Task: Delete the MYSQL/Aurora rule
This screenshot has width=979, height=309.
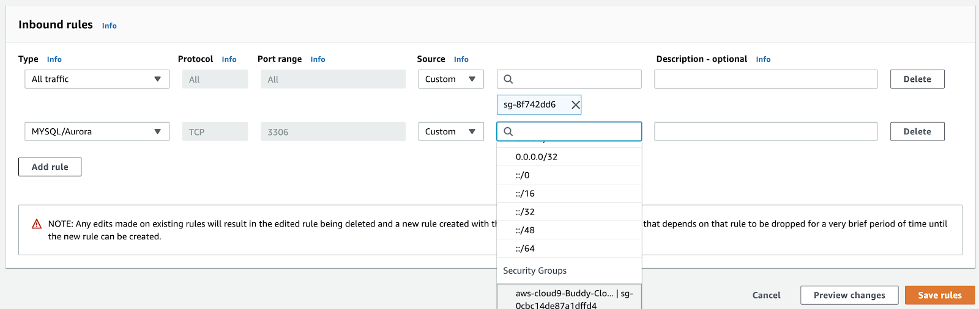Action: [x=917, y=132]
